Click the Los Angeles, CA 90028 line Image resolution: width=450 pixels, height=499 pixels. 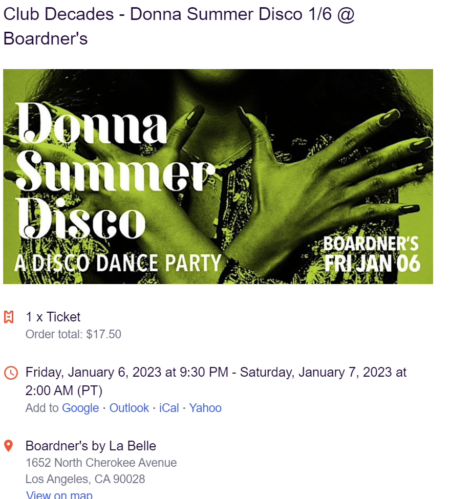coord(85,480)
